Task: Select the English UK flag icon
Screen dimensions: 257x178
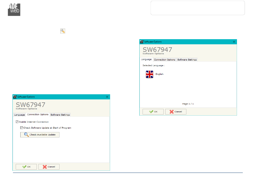Action: coord(150,74)
